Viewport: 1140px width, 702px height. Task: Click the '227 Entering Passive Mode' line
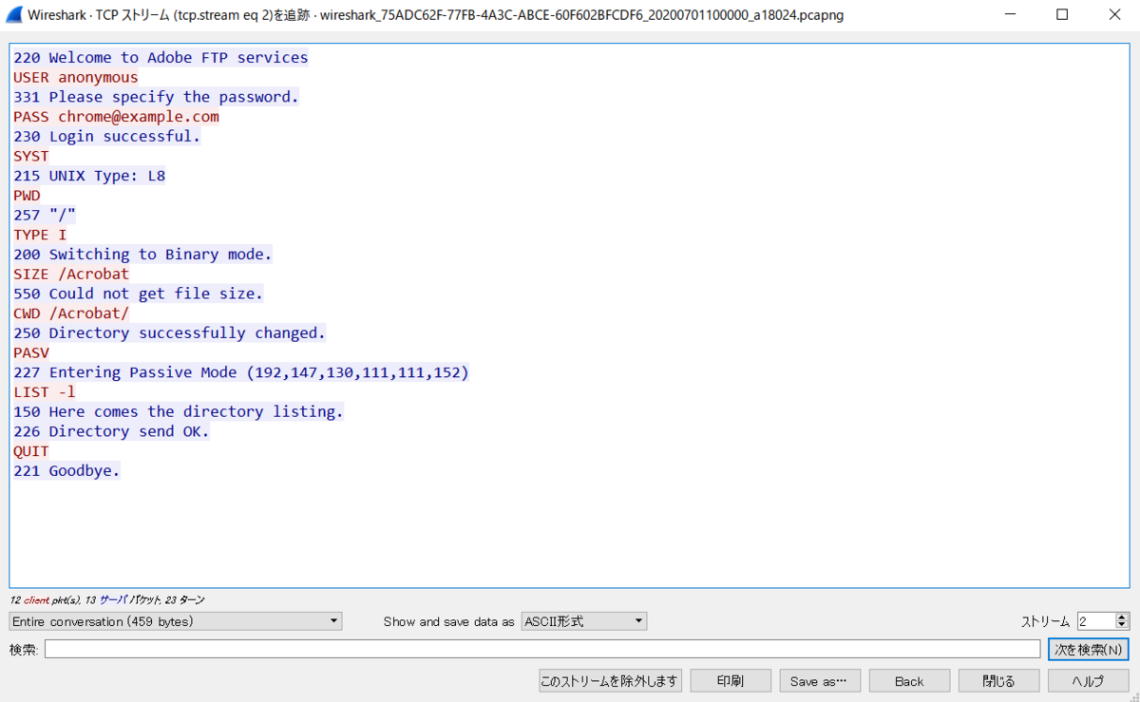tap(241, 372)
